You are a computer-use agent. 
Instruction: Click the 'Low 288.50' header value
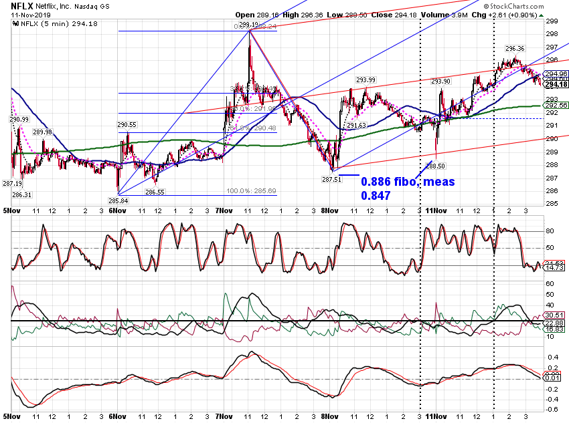tap(347, 15)
